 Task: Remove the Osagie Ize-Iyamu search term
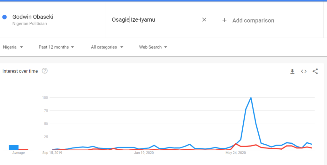[x=204, y=19]
